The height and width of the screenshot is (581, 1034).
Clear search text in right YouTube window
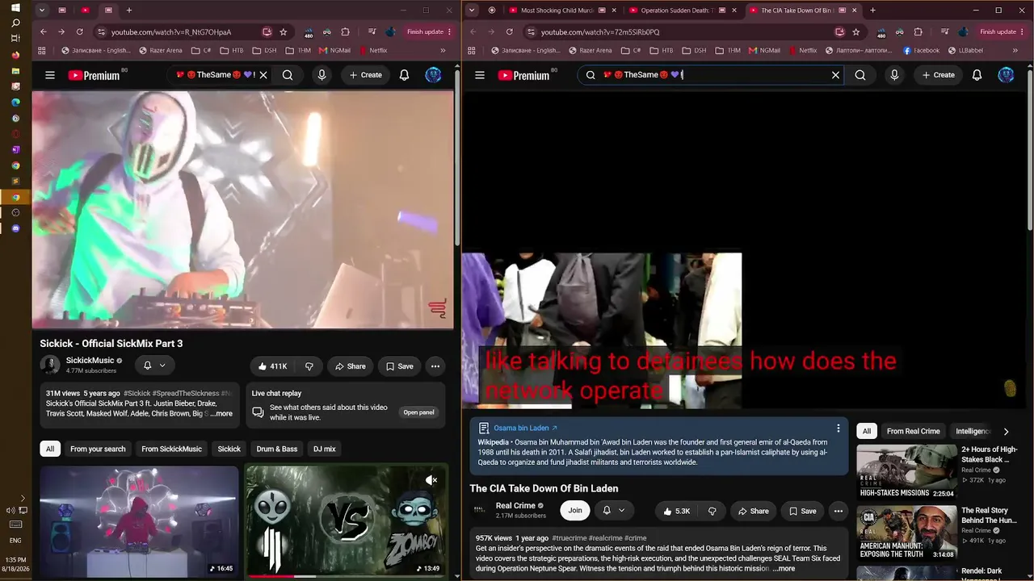pyautogui.click(x=836, y=75)
